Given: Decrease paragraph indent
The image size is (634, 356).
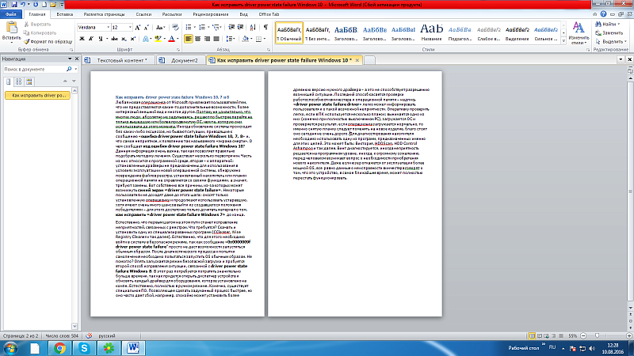Looking at the screenshot, I should [x=231, y=28].
